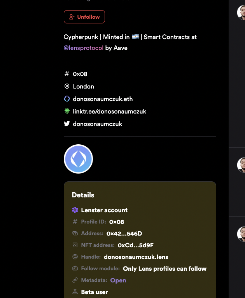
Task: Click the location pin icon next to London
Action: tap(67, 86)
